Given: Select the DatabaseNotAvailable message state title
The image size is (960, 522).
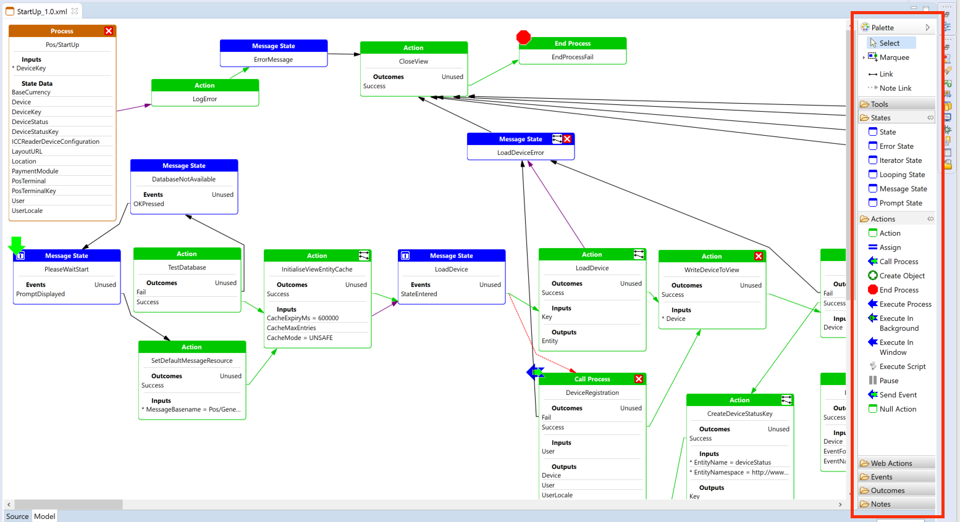Looking at the screenshot, I should coord(184,180).
